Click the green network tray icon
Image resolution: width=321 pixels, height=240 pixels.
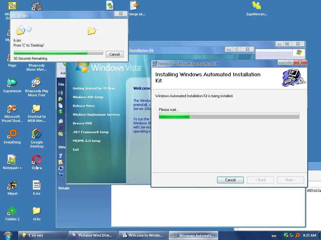coord(286,235)
